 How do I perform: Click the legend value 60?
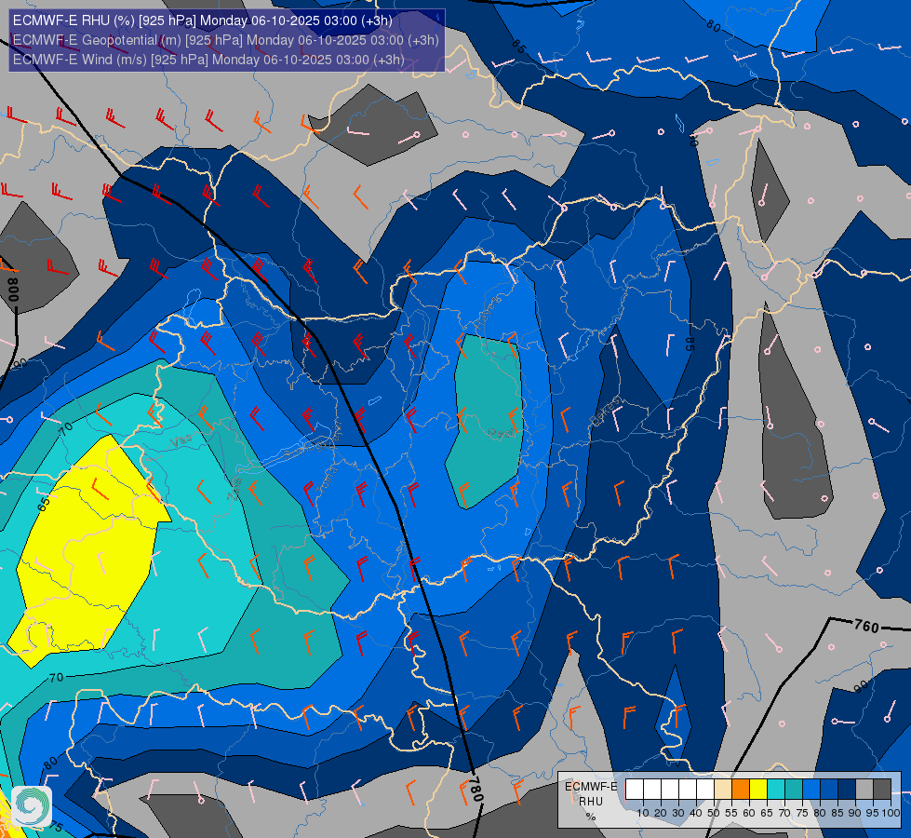(x=749, y=814)
